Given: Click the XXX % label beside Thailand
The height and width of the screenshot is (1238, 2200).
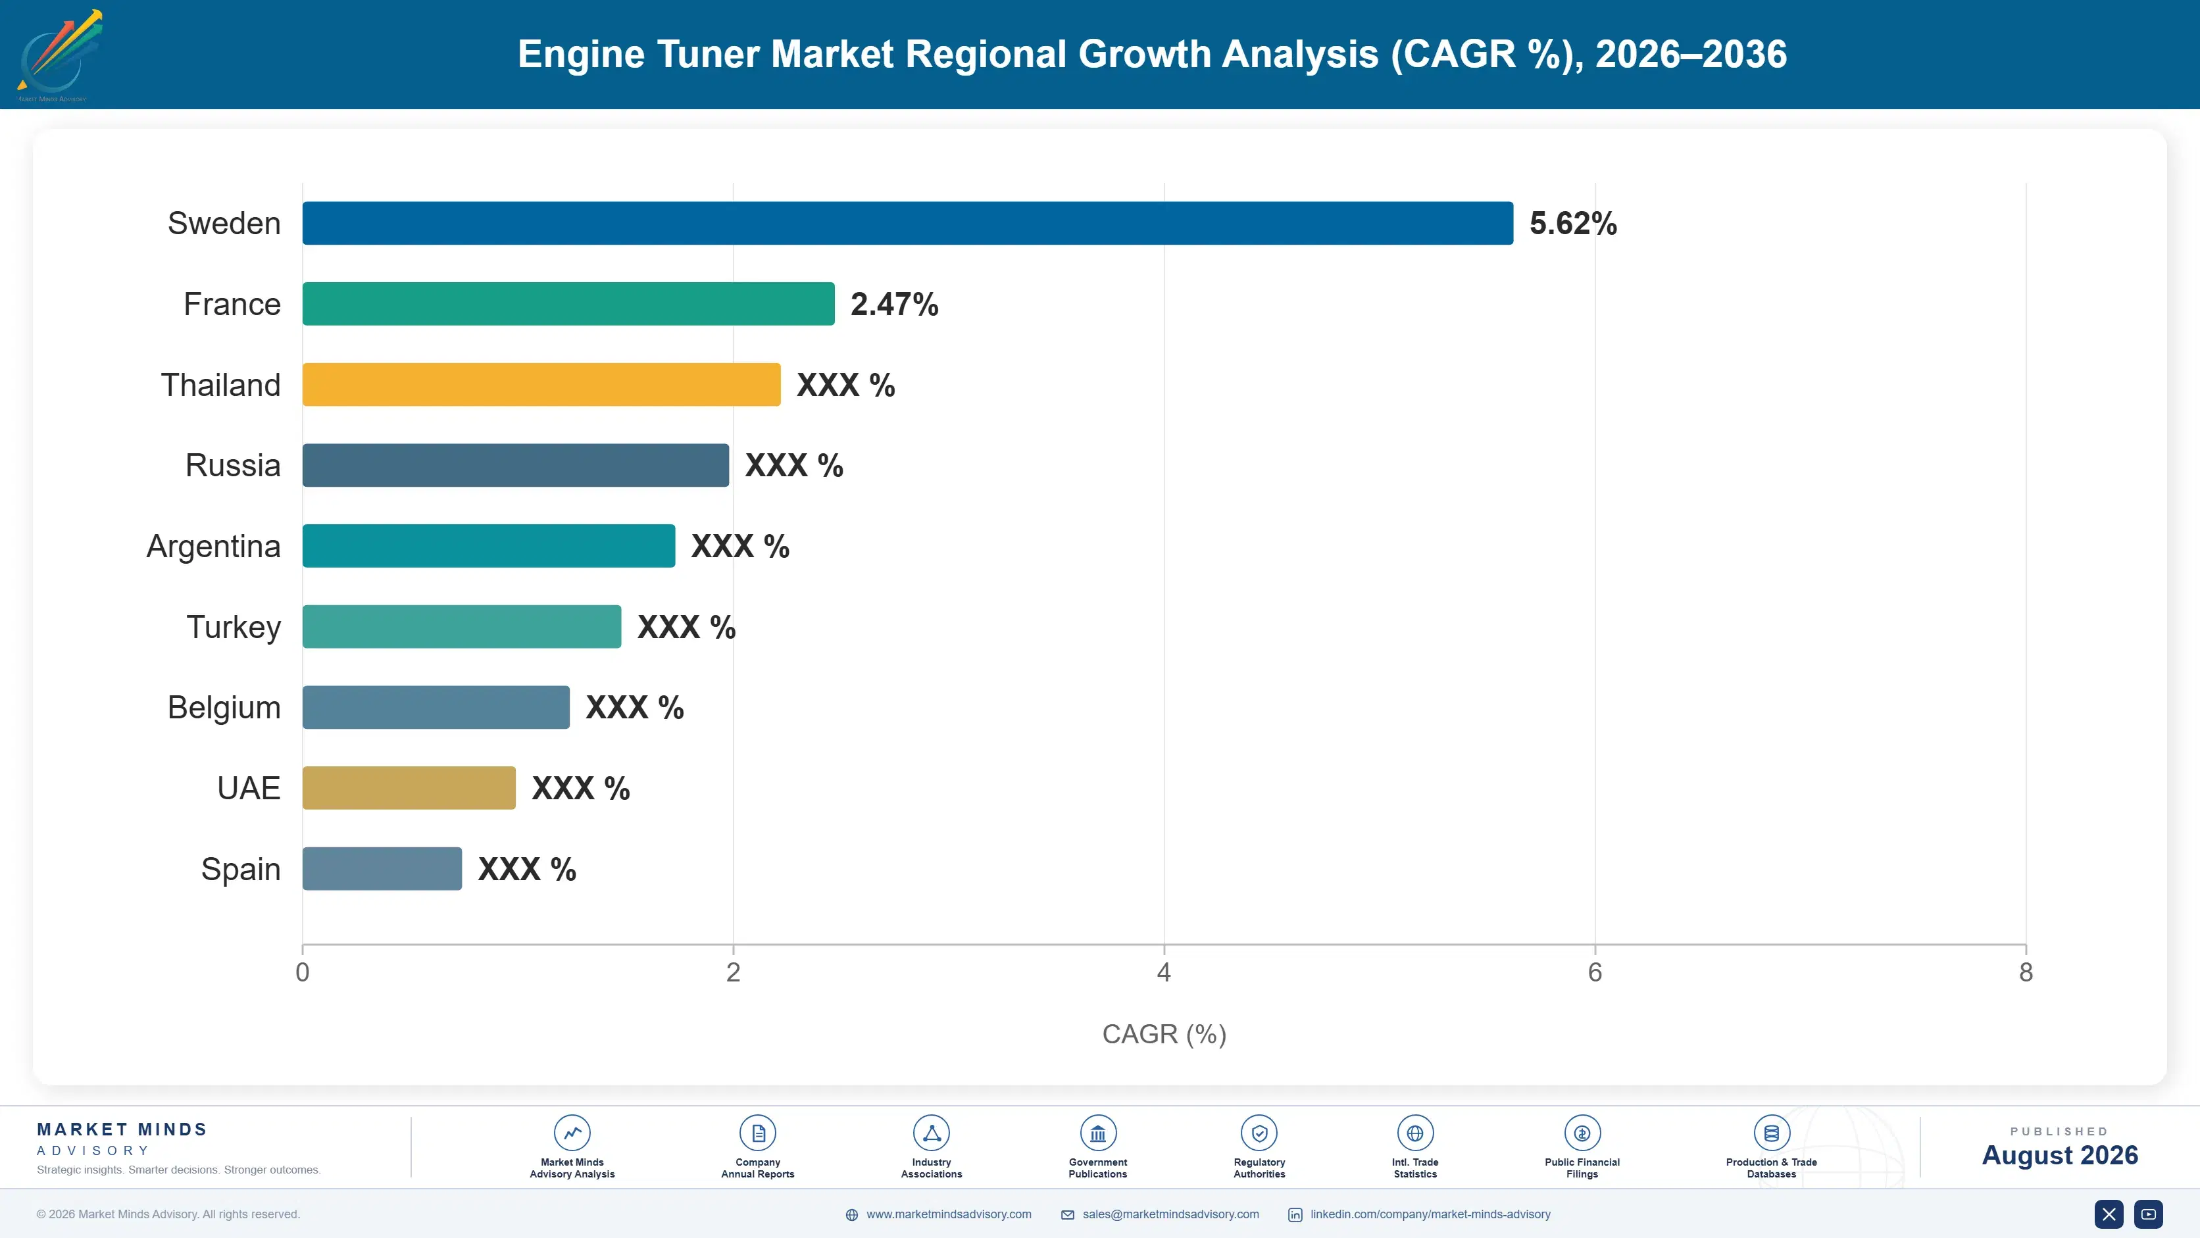Looking at the screenshot, I should tap(845, 385).
